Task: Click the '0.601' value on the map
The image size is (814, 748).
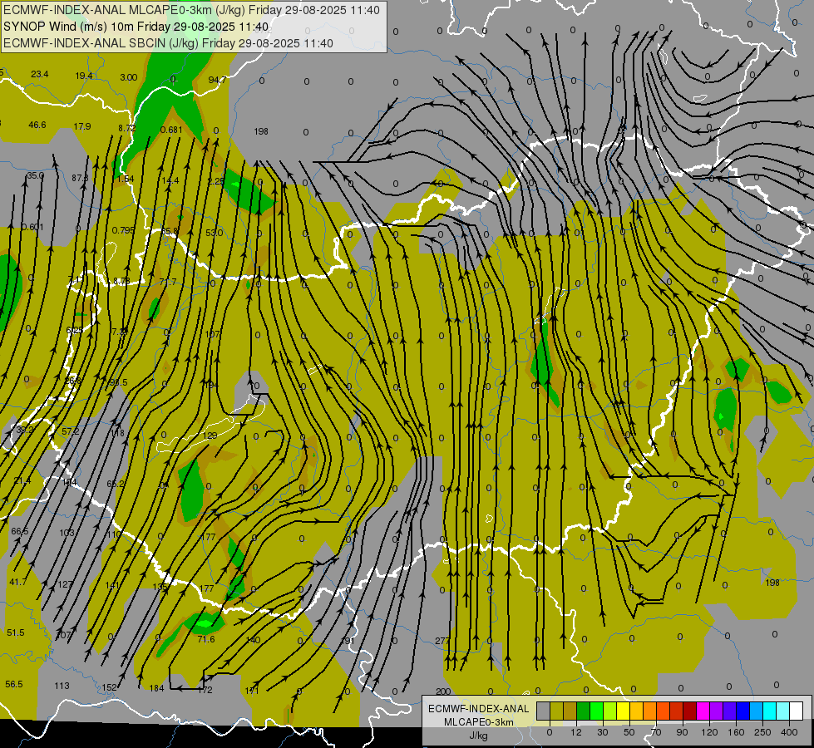Action: (x=32, y=227)
